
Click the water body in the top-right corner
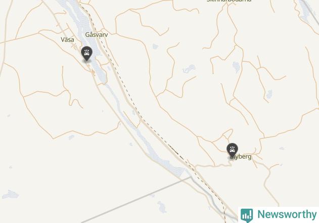pos(305,10)
